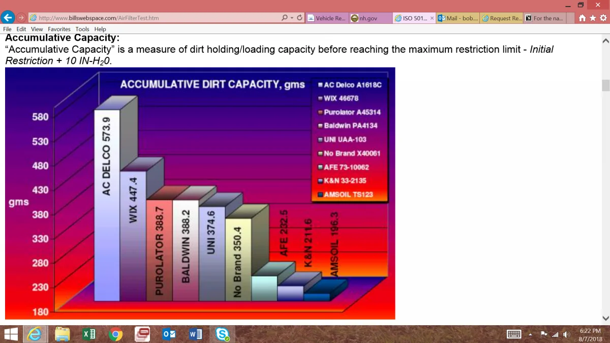The width and height of the screenshot is (610, 343).
Task: Click the browser Back arrow button
Action: click(x=7, y=18)
